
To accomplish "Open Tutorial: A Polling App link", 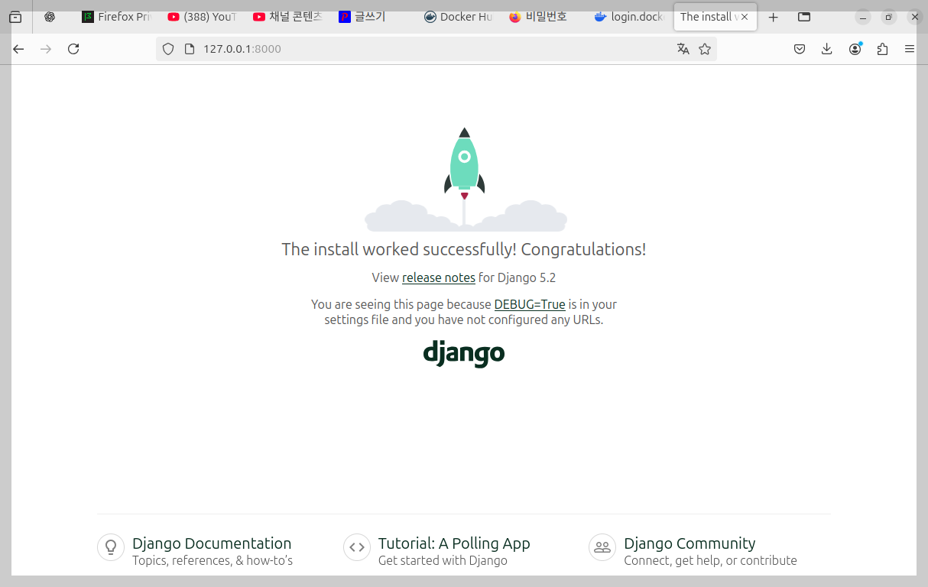I will pyautogui.click(x=454, y=543).
